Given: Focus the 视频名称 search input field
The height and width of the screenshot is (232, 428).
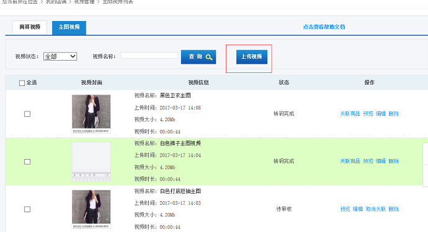Looking at the screenshot, I should 149,55.
